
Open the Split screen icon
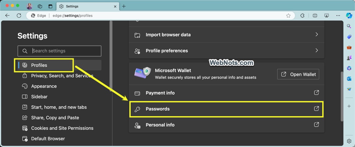[x=315, y=15]
